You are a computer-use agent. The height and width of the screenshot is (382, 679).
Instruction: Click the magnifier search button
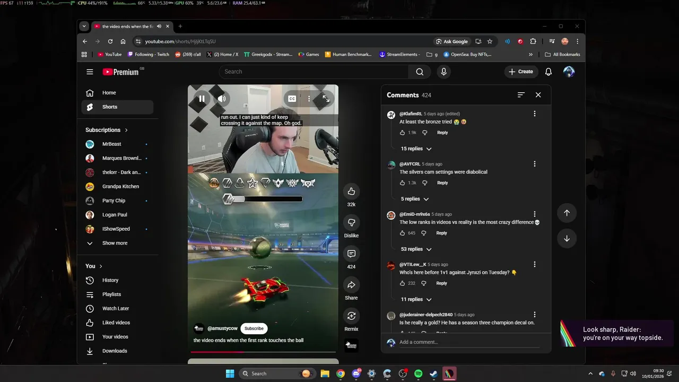click(x=420, y=72)
